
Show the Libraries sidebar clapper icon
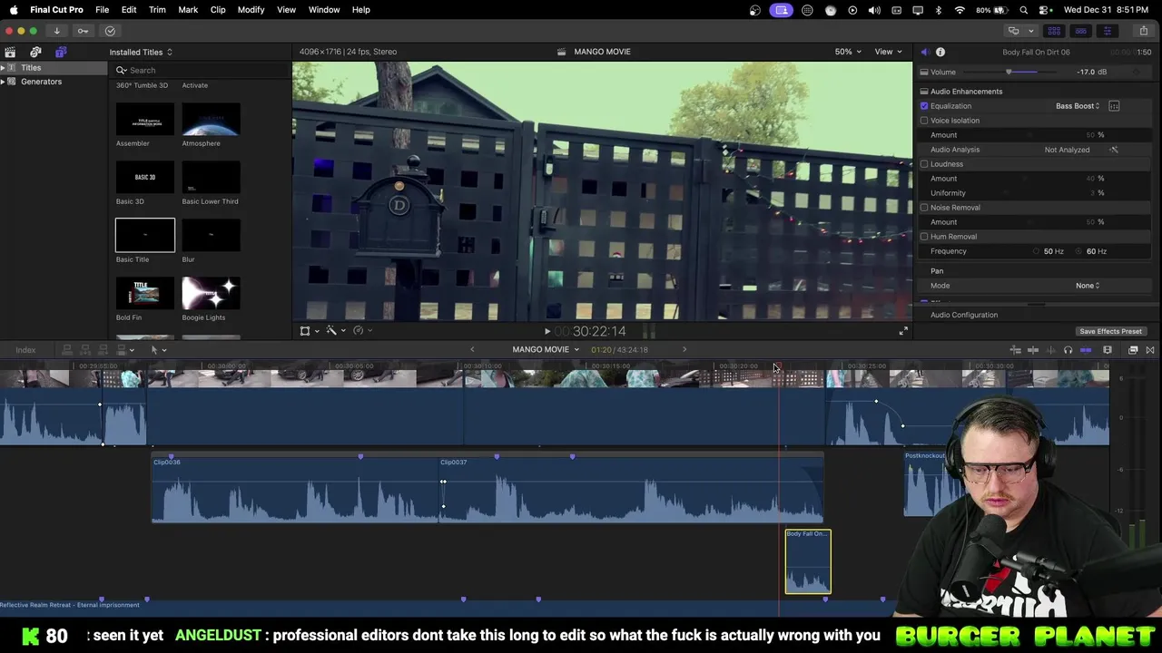10,52
